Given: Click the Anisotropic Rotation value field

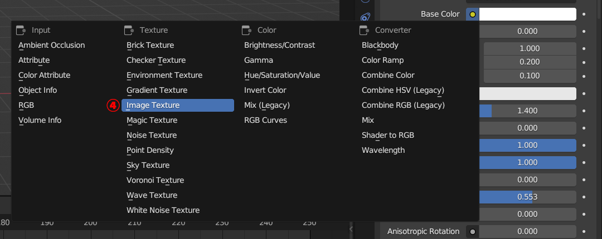Looking at the screenshot, I should pos(527,231).
